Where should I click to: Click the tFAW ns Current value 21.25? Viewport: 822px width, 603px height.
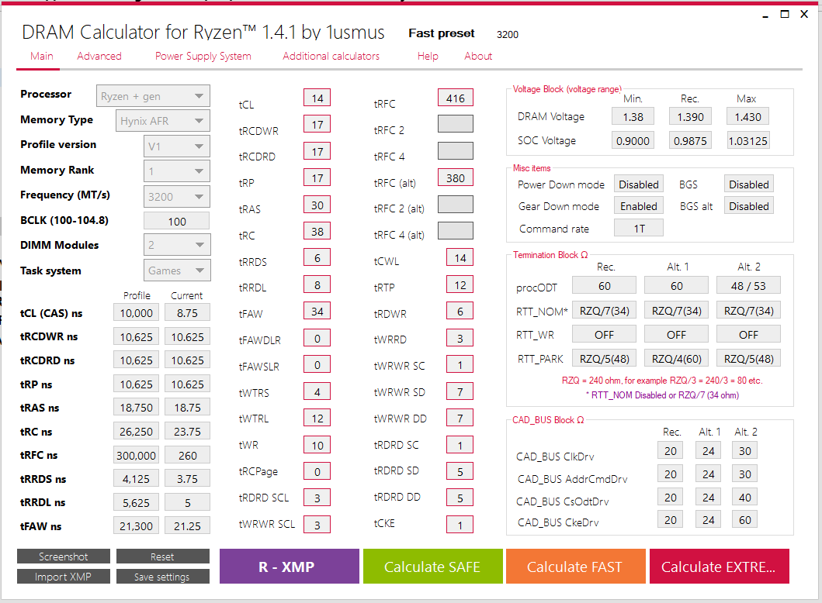[x=187, y=526]
